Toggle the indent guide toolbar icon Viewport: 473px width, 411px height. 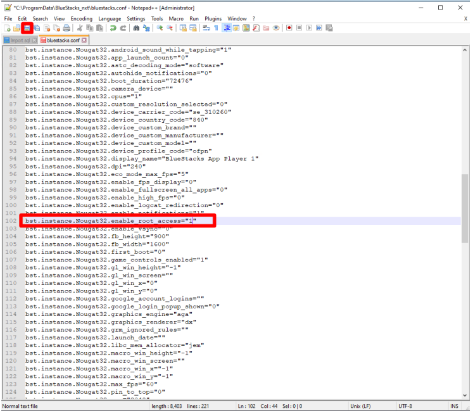point(227,28)
